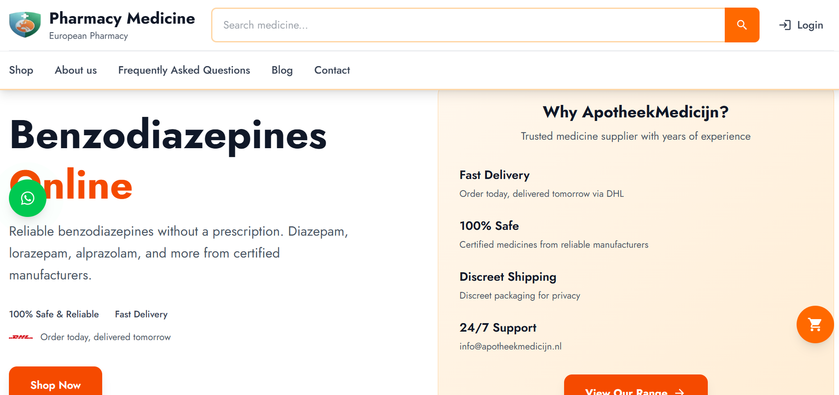The height and width of the screenshot is (395, 839).
Task: Click the View Our Range button
Action: tap(635, 385)
